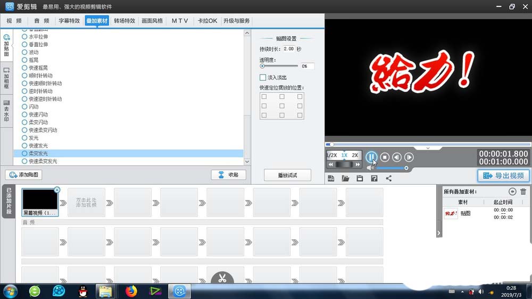Rewind using the double-left arrow button
The image size is (532, 299).
[x=331, y=164]
